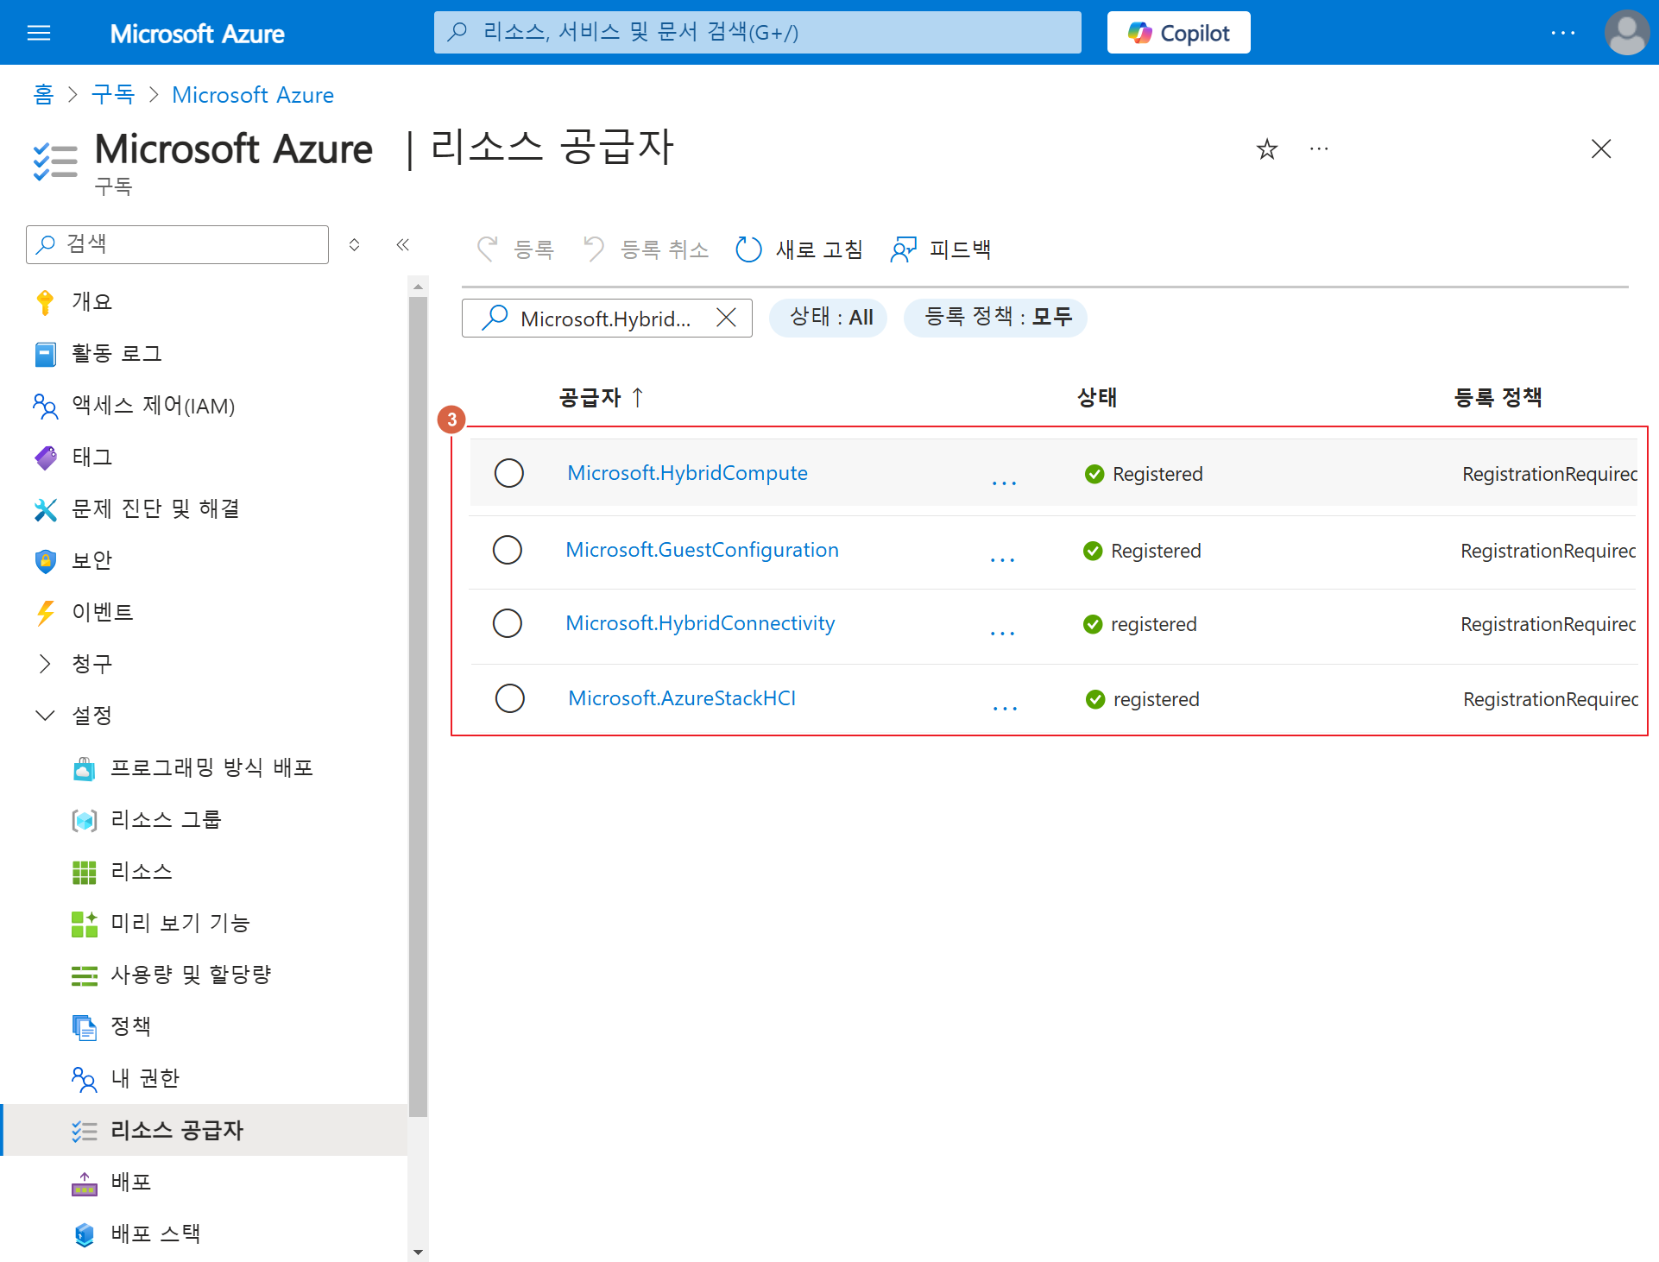Collapse the 설정 (Settings) section
The image size is (1659, 1262).
click(45, 715)
